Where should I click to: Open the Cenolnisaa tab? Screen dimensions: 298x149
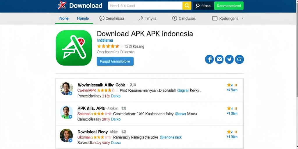point(112,18)
